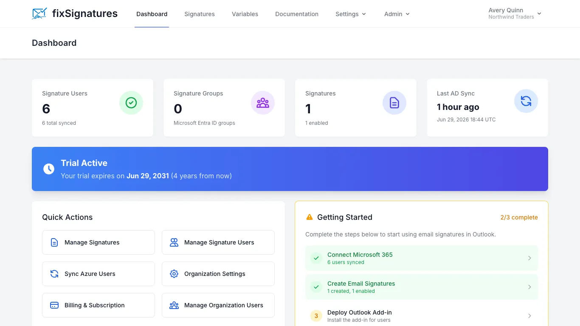
Task: Click the "Jun 29, 2031" trial expiry date
Action: (148, 176)
